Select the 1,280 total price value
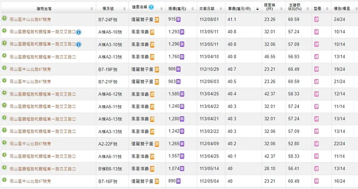 click(174, 119)
